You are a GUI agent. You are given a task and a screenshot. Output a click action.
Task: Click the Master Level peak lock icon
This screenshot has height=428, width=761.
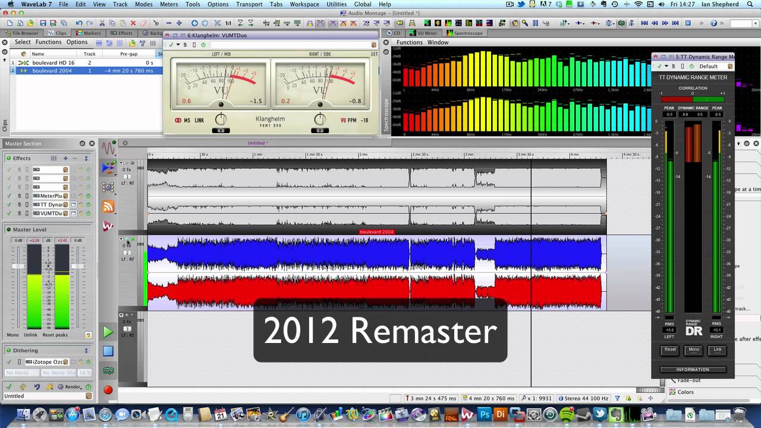click(x=89, y=335)
